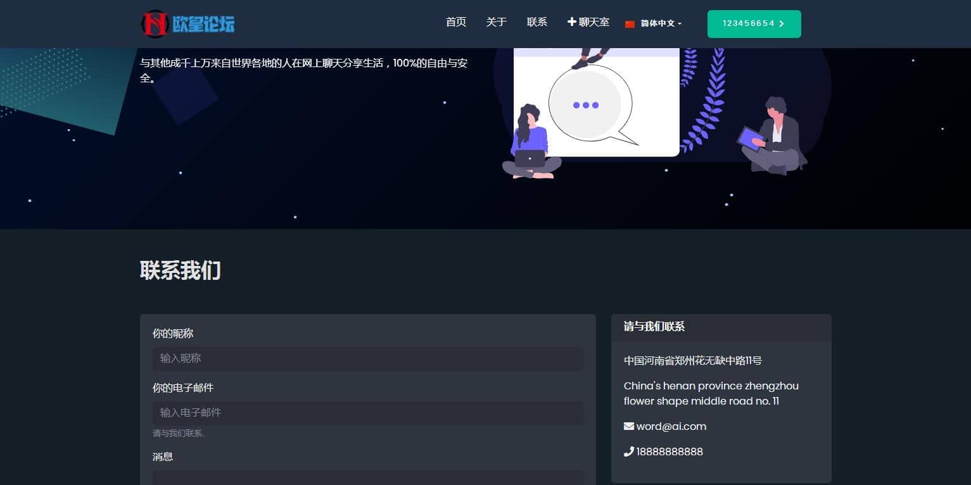Click the 请与我们联系 card header

click(x=721, y=327)
